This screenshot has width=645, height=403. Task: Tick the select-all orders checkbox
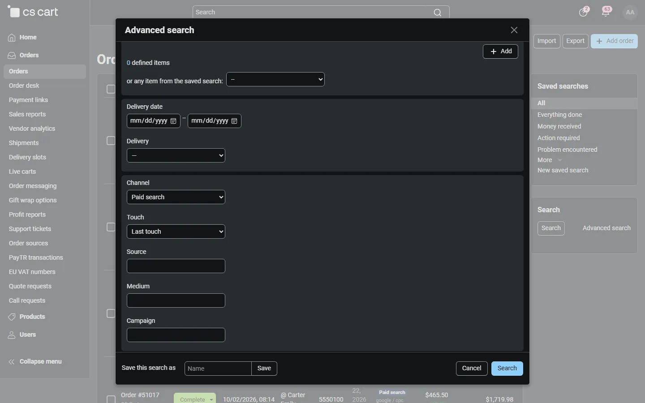click(111, 89)
